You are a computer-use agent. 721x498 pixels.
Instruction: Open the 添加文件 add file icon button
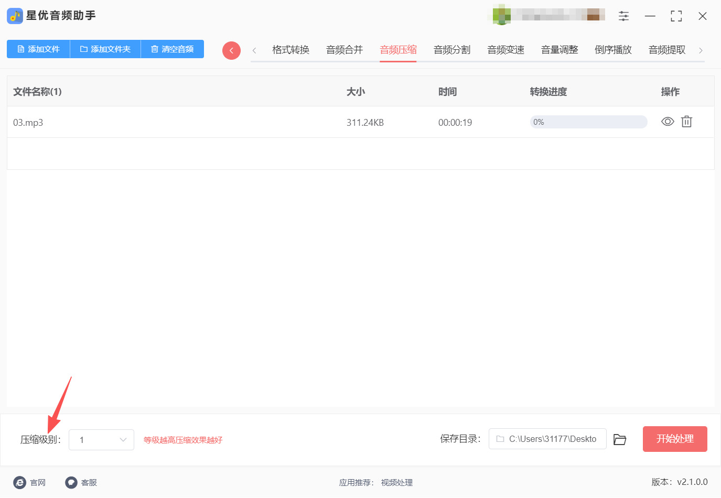(x=38, y=49)
